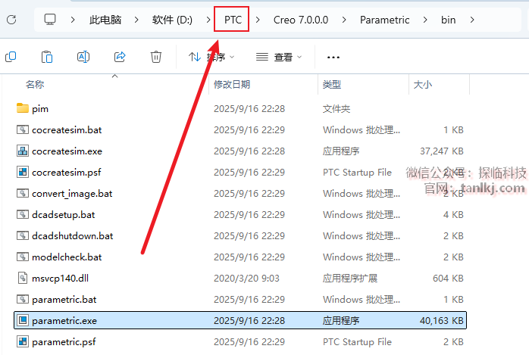Open the 查看 view dropdown
The image size is (529, 355).
coord(279,57)
